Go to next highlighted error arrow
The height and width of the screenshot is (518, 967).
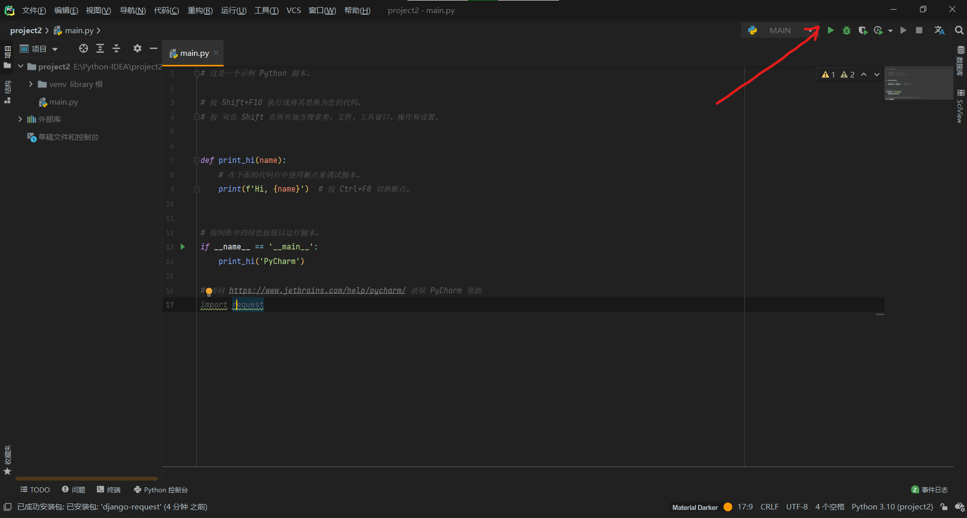point(877,74)
